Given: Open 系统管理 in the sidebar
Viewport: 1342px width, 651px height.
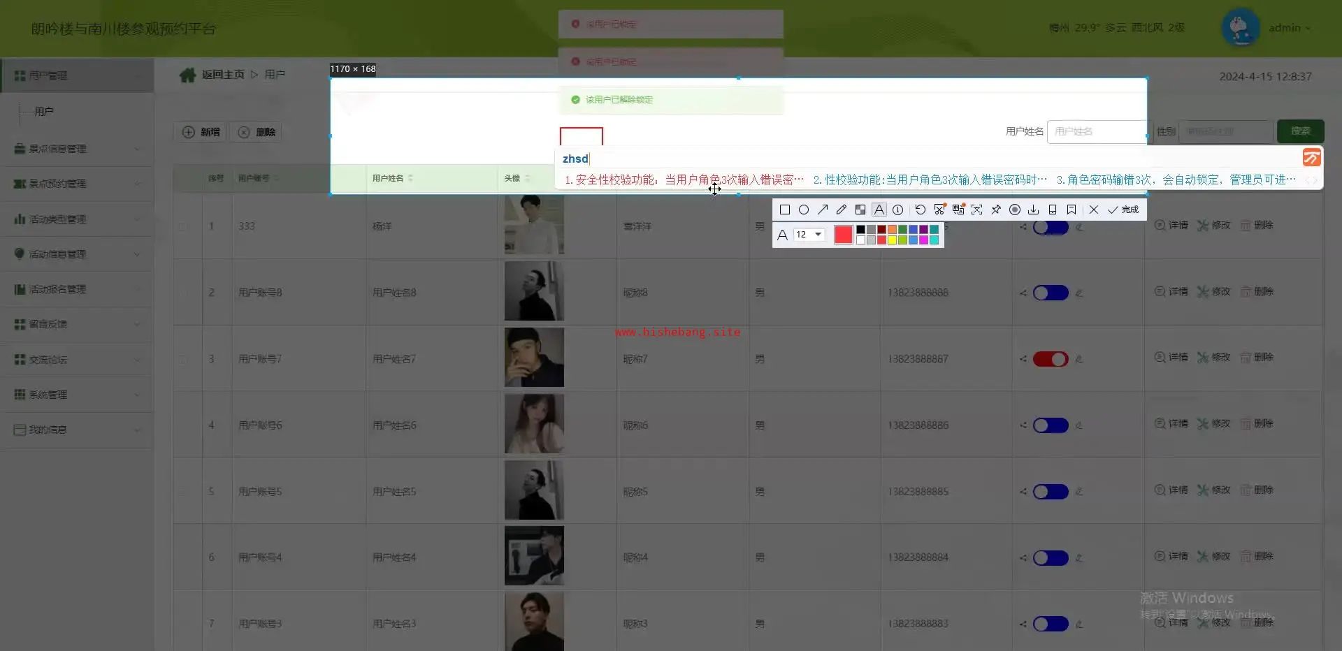Looking at the screenshot, I should click(x=77, y=395).
